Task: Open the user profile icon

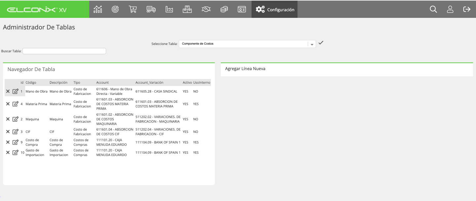Action: pos(450,9)
